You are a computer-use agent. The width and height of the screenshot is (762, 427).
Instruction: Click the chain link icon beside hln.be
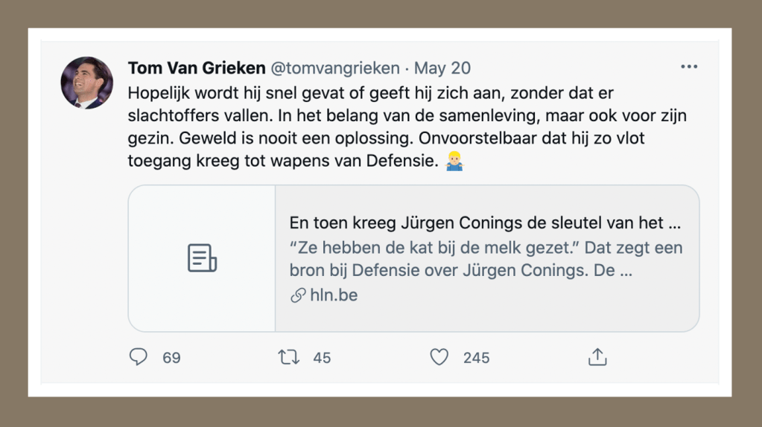point(298,295)
